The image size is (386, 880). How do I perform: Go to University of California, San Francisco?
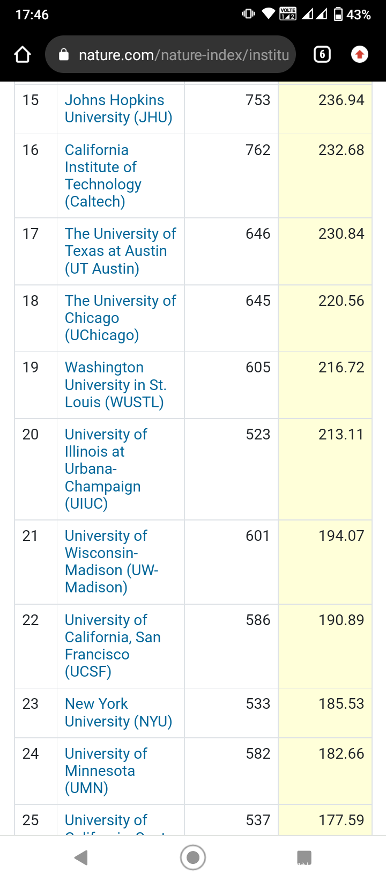pyautogui.click(x=113, y=646)
